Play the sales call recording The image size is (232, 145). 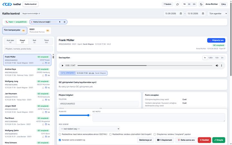(63, 65)
